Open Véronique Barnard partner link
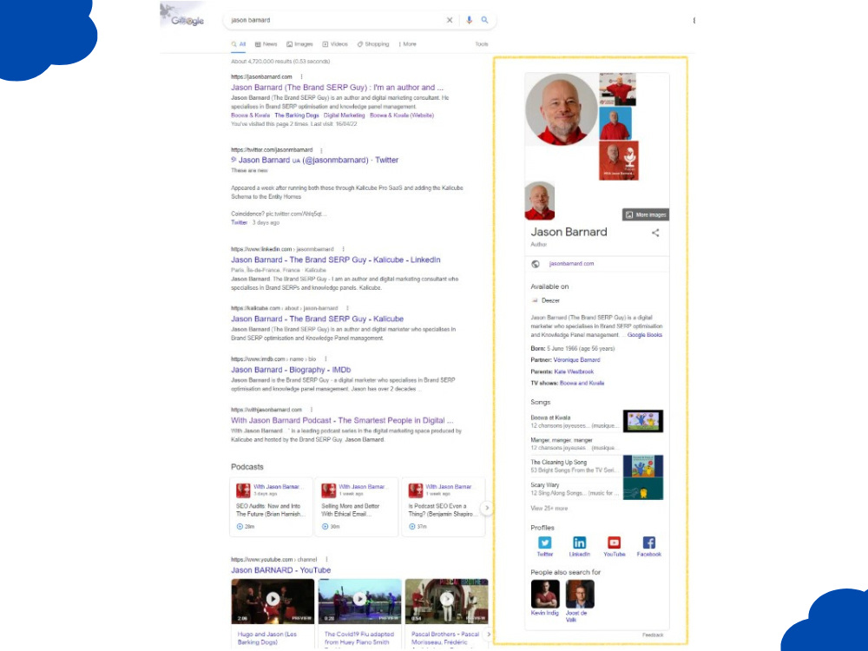This screenshot has width=868, height=651. click(576, 360)
